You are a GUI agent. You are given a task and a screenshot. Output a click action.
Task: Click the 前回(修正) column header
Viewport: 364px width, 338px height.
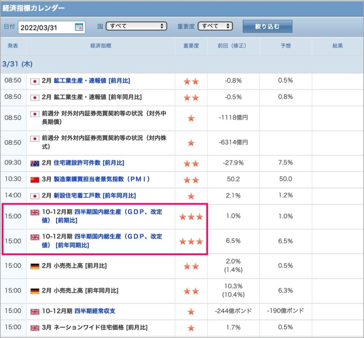pos(233,46)
